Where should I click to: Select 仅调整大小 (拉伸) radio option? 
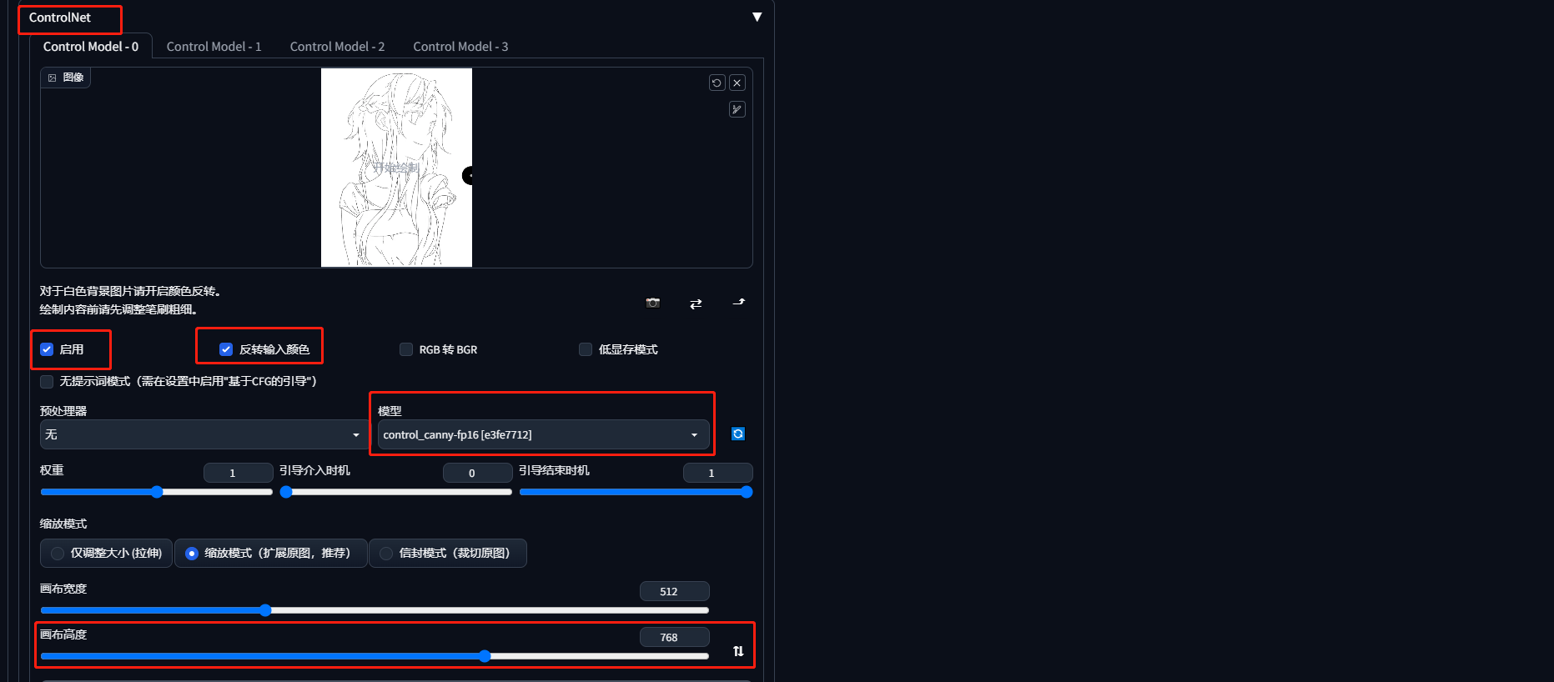107,553
